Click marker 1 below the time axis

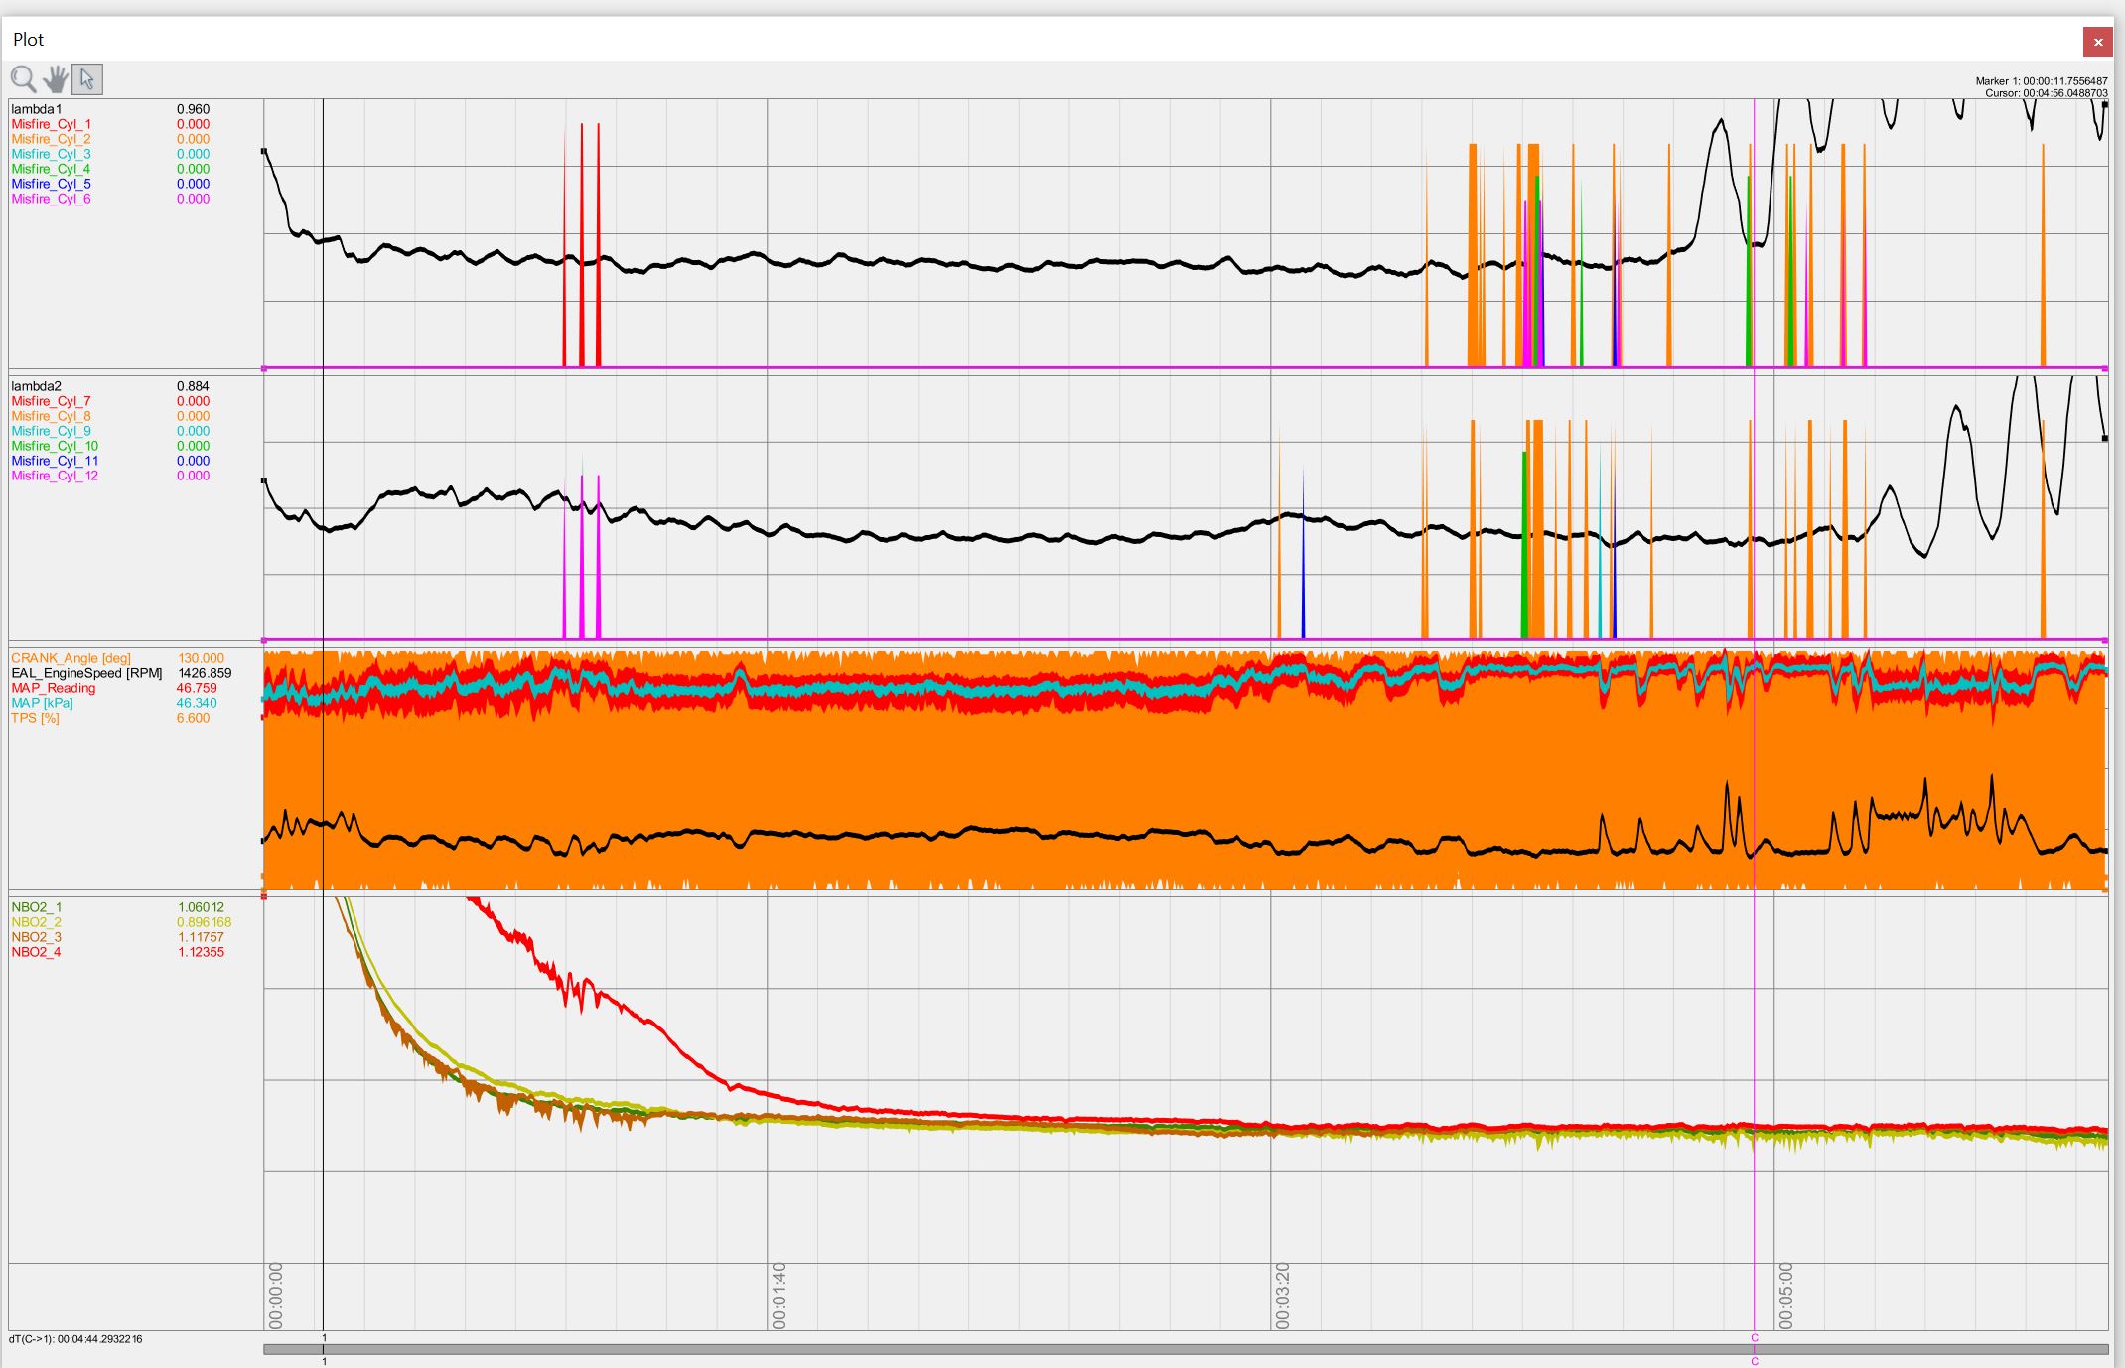pyautogui.click(x=324, y=1338)
